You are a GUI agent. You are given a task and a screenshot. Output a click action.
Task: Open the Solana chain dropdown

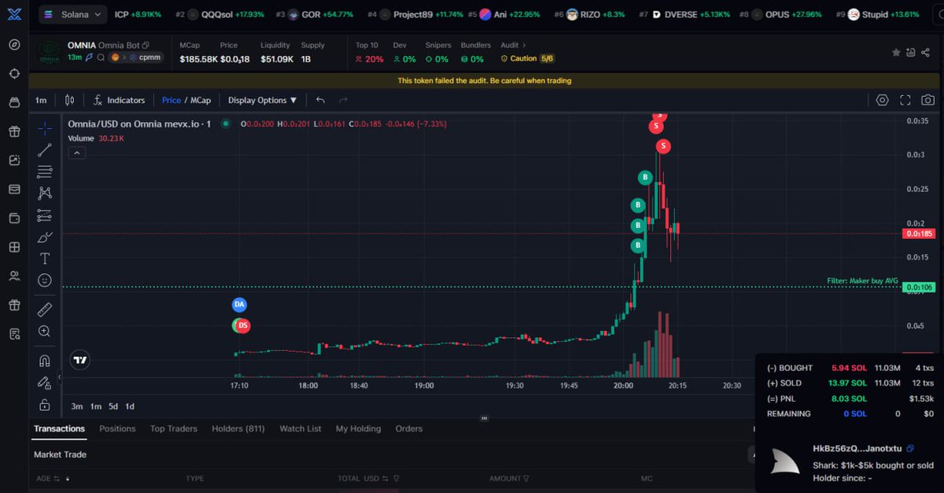pyautogui.click(x=72, y=14)
